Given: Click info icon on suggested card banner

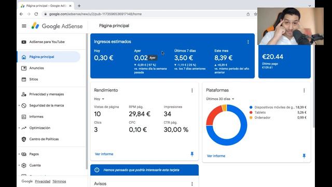Looking at the screenshot, I should [97, 170].
